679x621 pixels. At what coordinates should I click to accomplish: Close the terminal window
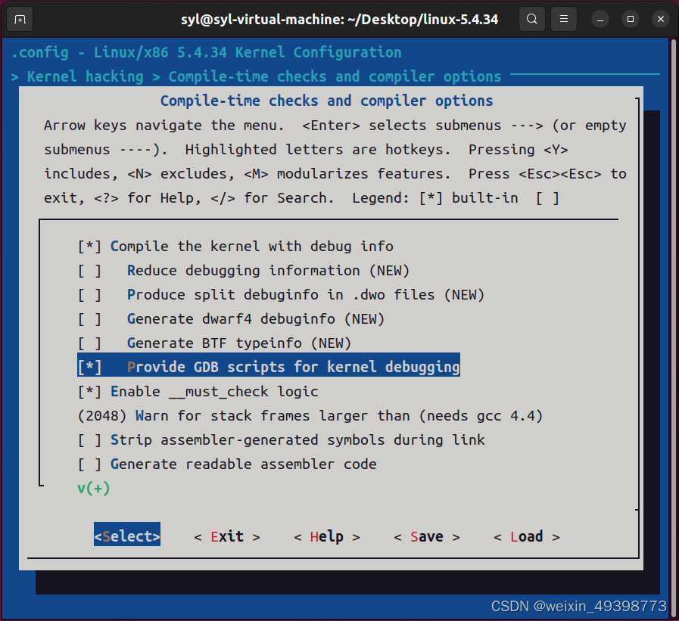pyautogui.click(x=661, y=20)
